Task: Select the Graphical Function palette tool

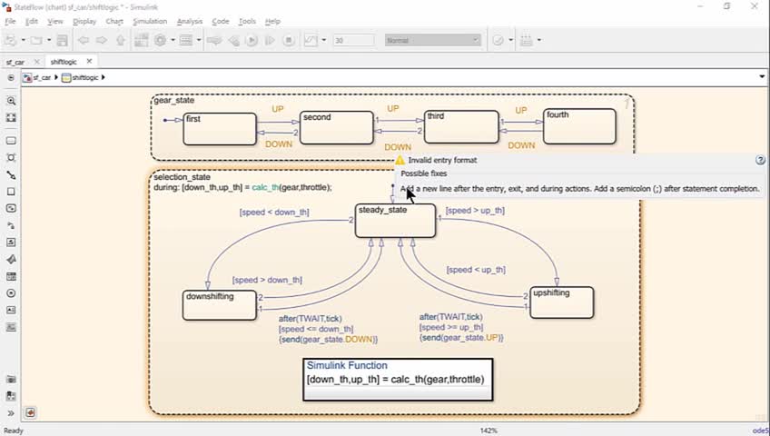Action: pyautogui.click(x=11, y=225)
